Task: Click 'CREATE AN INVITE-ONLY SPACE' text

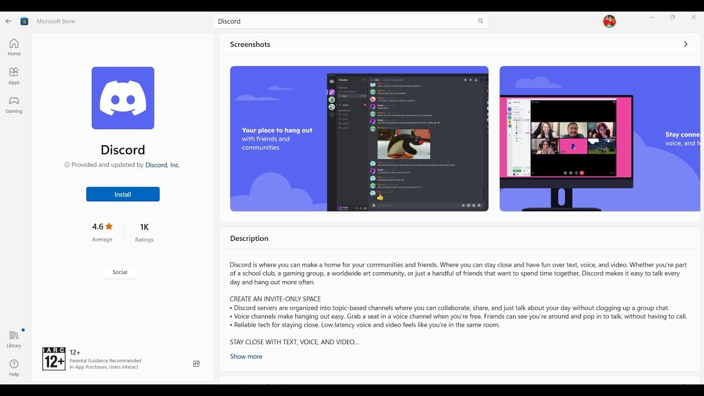Action: 275,299
